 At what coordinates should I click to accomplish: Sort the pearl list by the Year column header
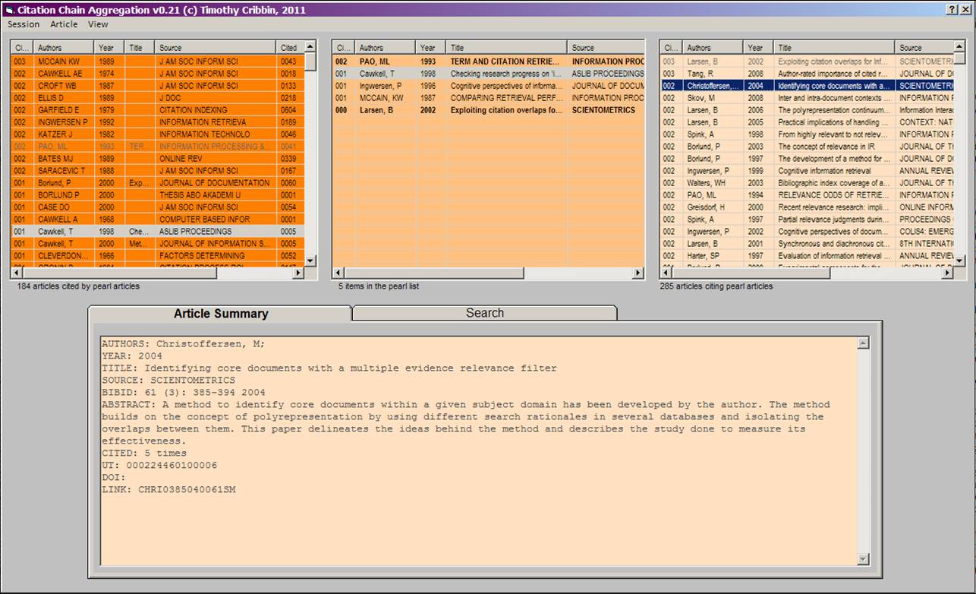pyautogui.click(x=429, y=48)
